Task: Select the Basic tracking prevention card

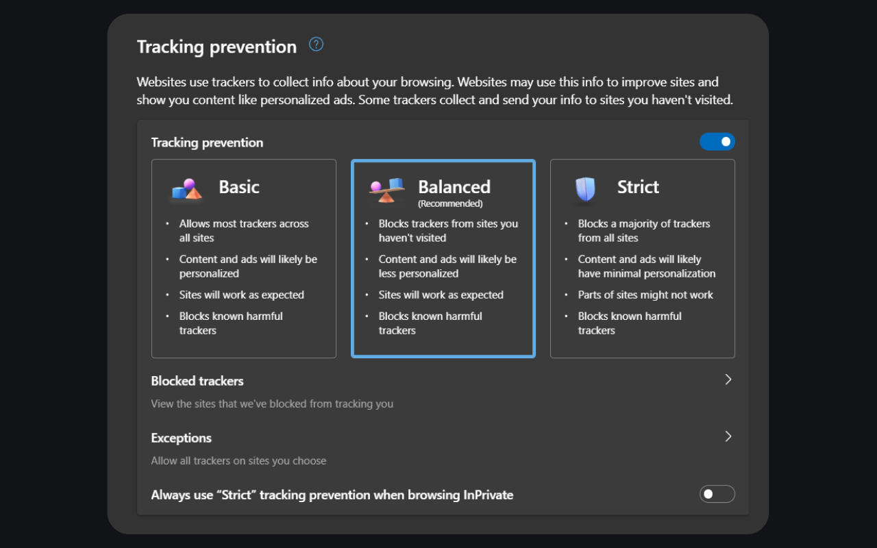Action: 243,258
